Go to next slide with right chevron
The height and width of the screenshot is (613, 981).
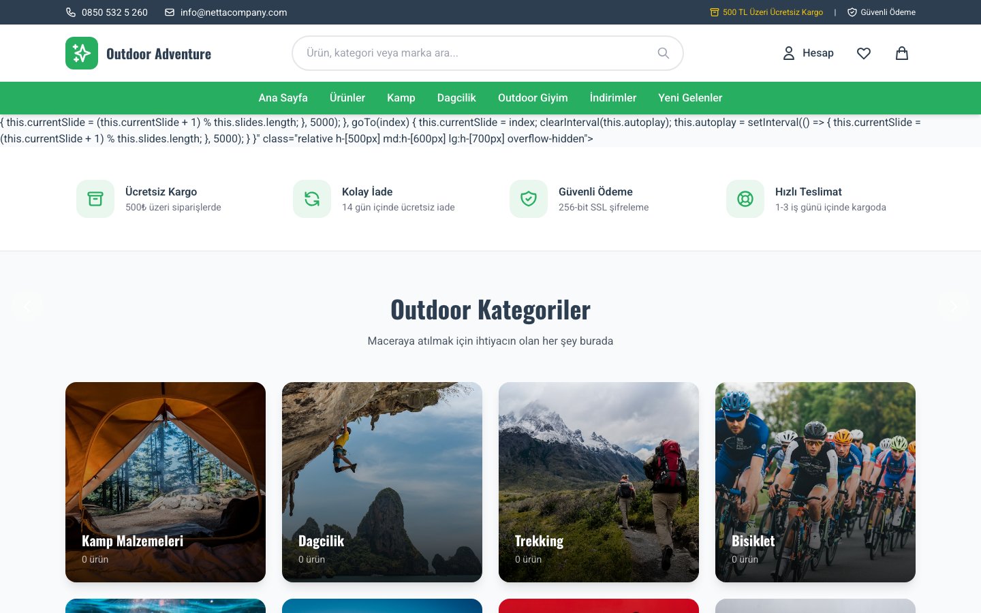[x=954, y=306]
